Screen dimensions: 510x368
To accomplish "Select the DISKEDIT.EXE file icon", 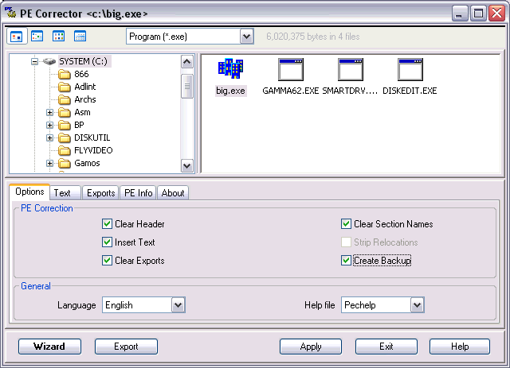I will point(410,69).
